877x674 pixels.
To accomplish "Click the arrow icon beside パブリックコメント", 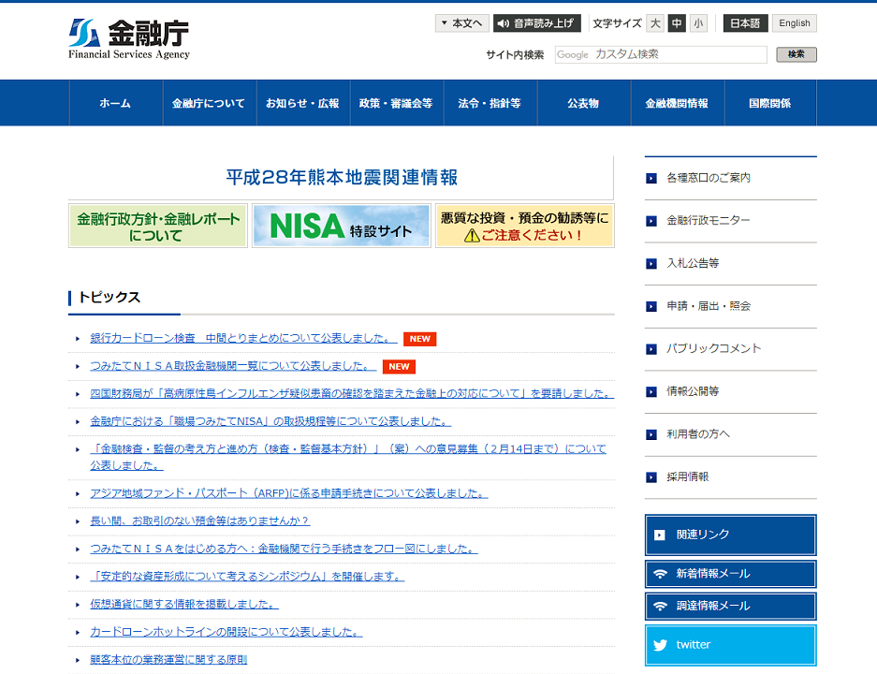I will coord(651,349).
